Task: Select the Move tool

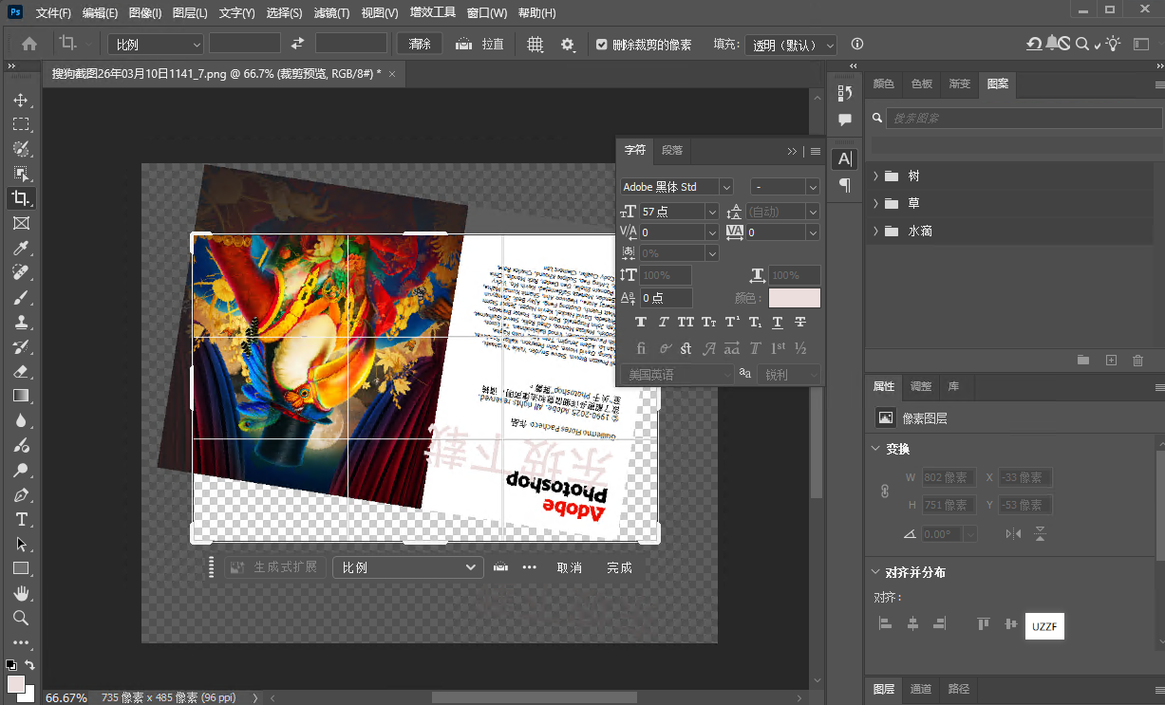Action: coord(22,99)
